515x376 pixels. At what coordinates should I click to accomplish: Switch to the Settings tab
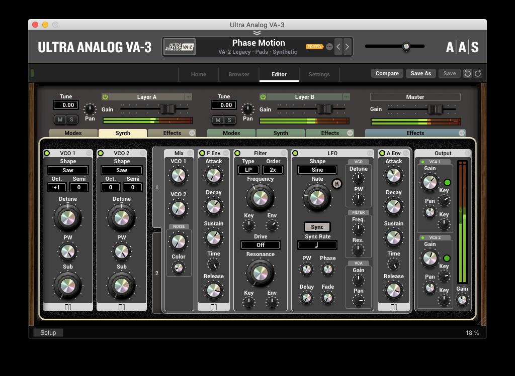[x=319, y=74]
